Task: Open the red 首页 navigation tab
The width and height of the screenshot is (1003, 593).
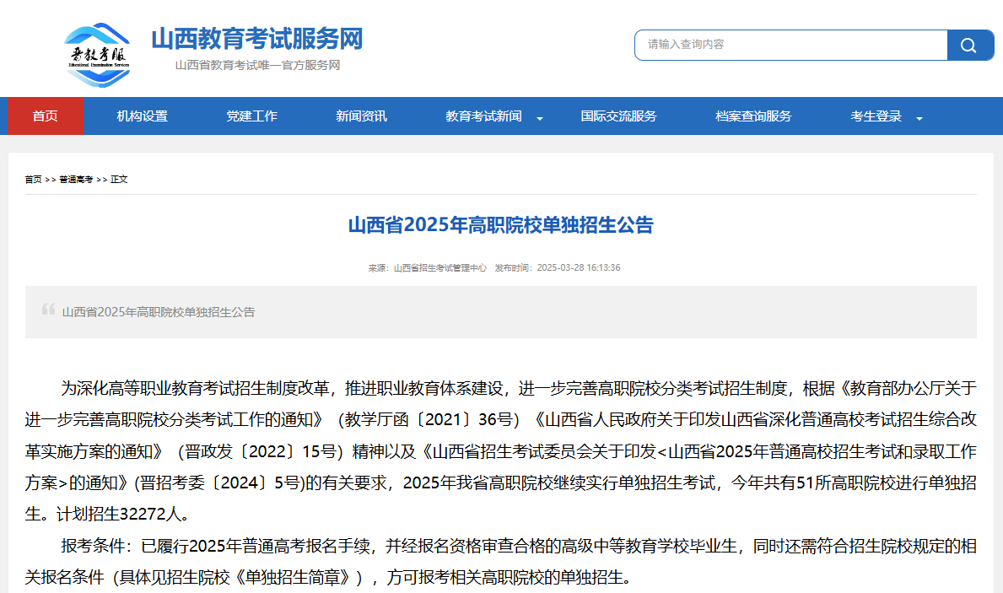Action: tap(46, 116)
